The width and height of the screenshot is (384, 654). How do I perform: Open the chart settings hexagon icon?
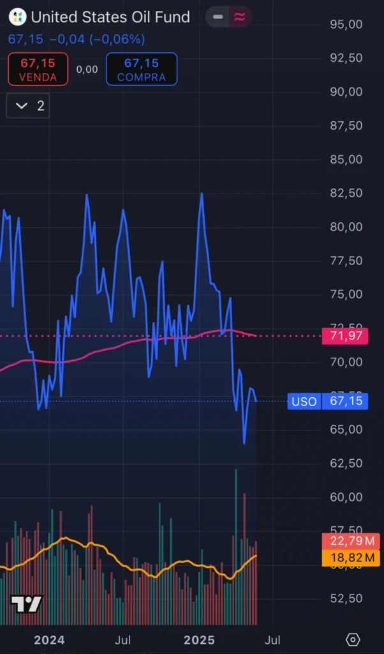click(353, 639)
